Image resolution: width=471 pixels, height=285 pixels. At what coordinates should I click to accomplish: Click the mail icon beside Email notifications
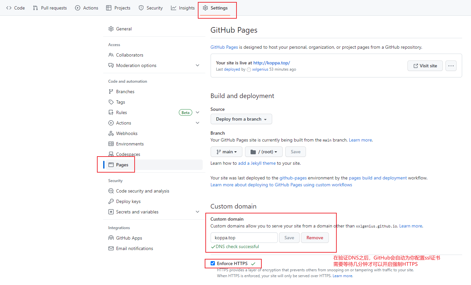(111, 248)
